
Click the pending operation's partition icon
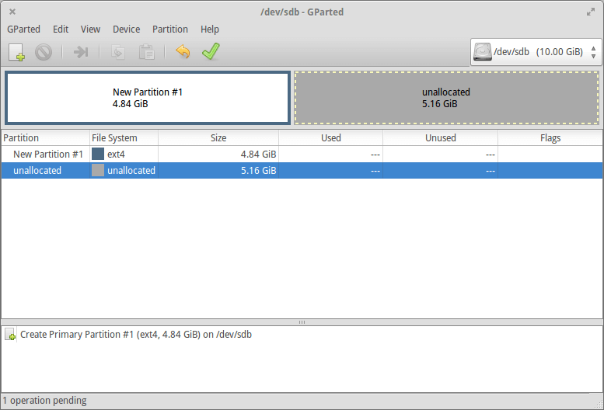click(11, 335)
